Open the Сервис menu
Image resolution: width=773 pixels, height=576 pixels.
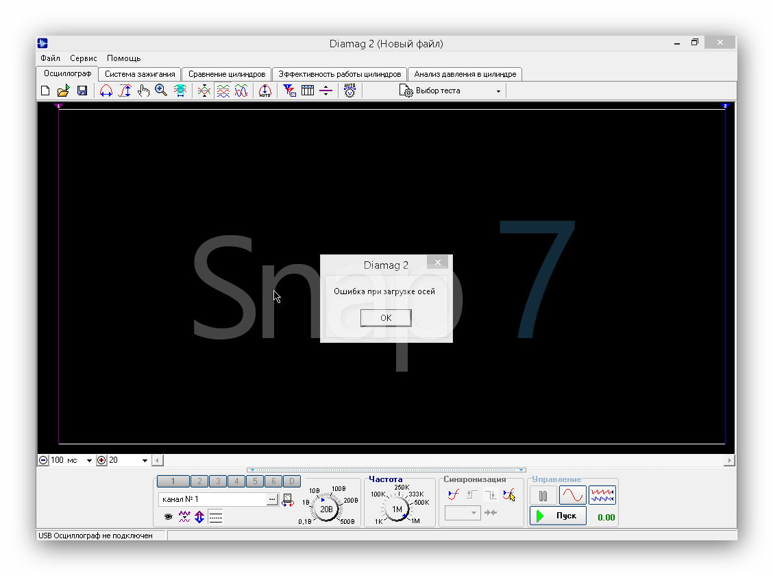coord(84,58)
